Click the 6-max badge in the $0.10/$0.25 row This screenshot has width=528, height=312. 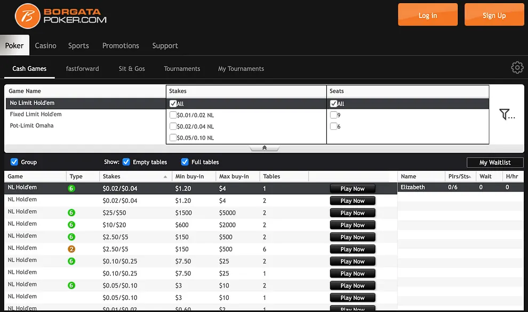(x=71, y=261)
